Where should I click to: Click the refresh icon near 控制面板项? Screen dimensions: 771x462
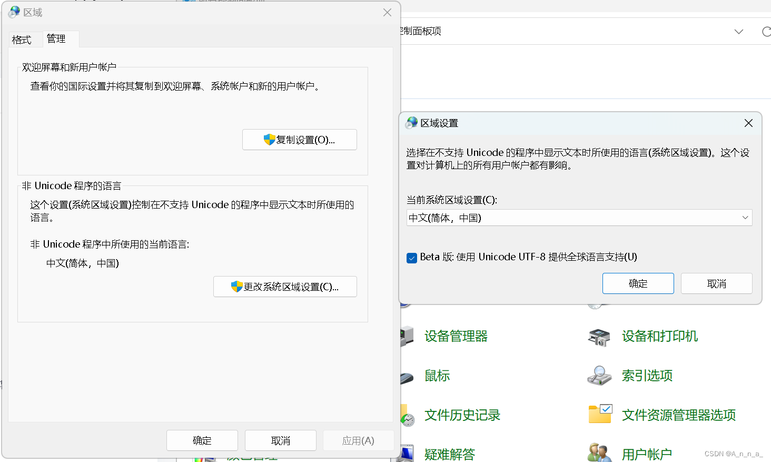pos(766,32)
